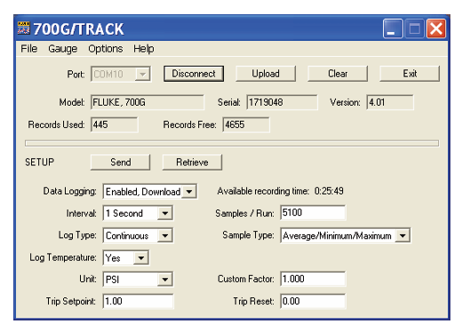The height and width of the screenshot is (332, 462).
Task: Click the 700G/TRACK title bar app icon
Action: coord(23,28)
